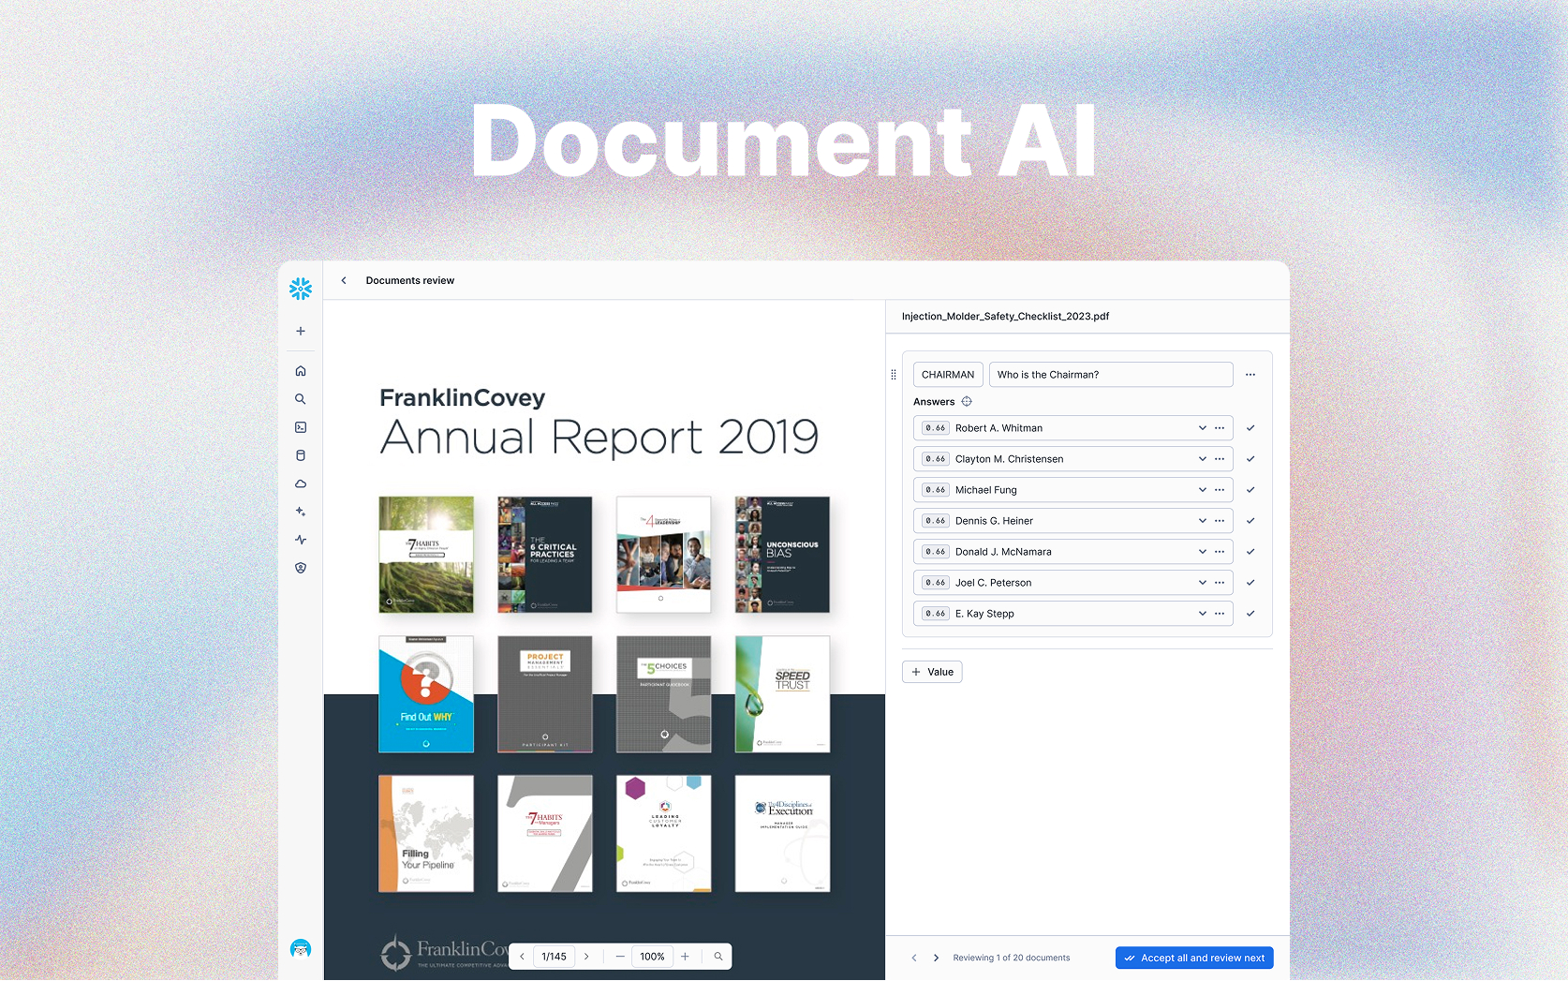Accept the Robert A. Whitman answer checkmark

coord(1250,428)
